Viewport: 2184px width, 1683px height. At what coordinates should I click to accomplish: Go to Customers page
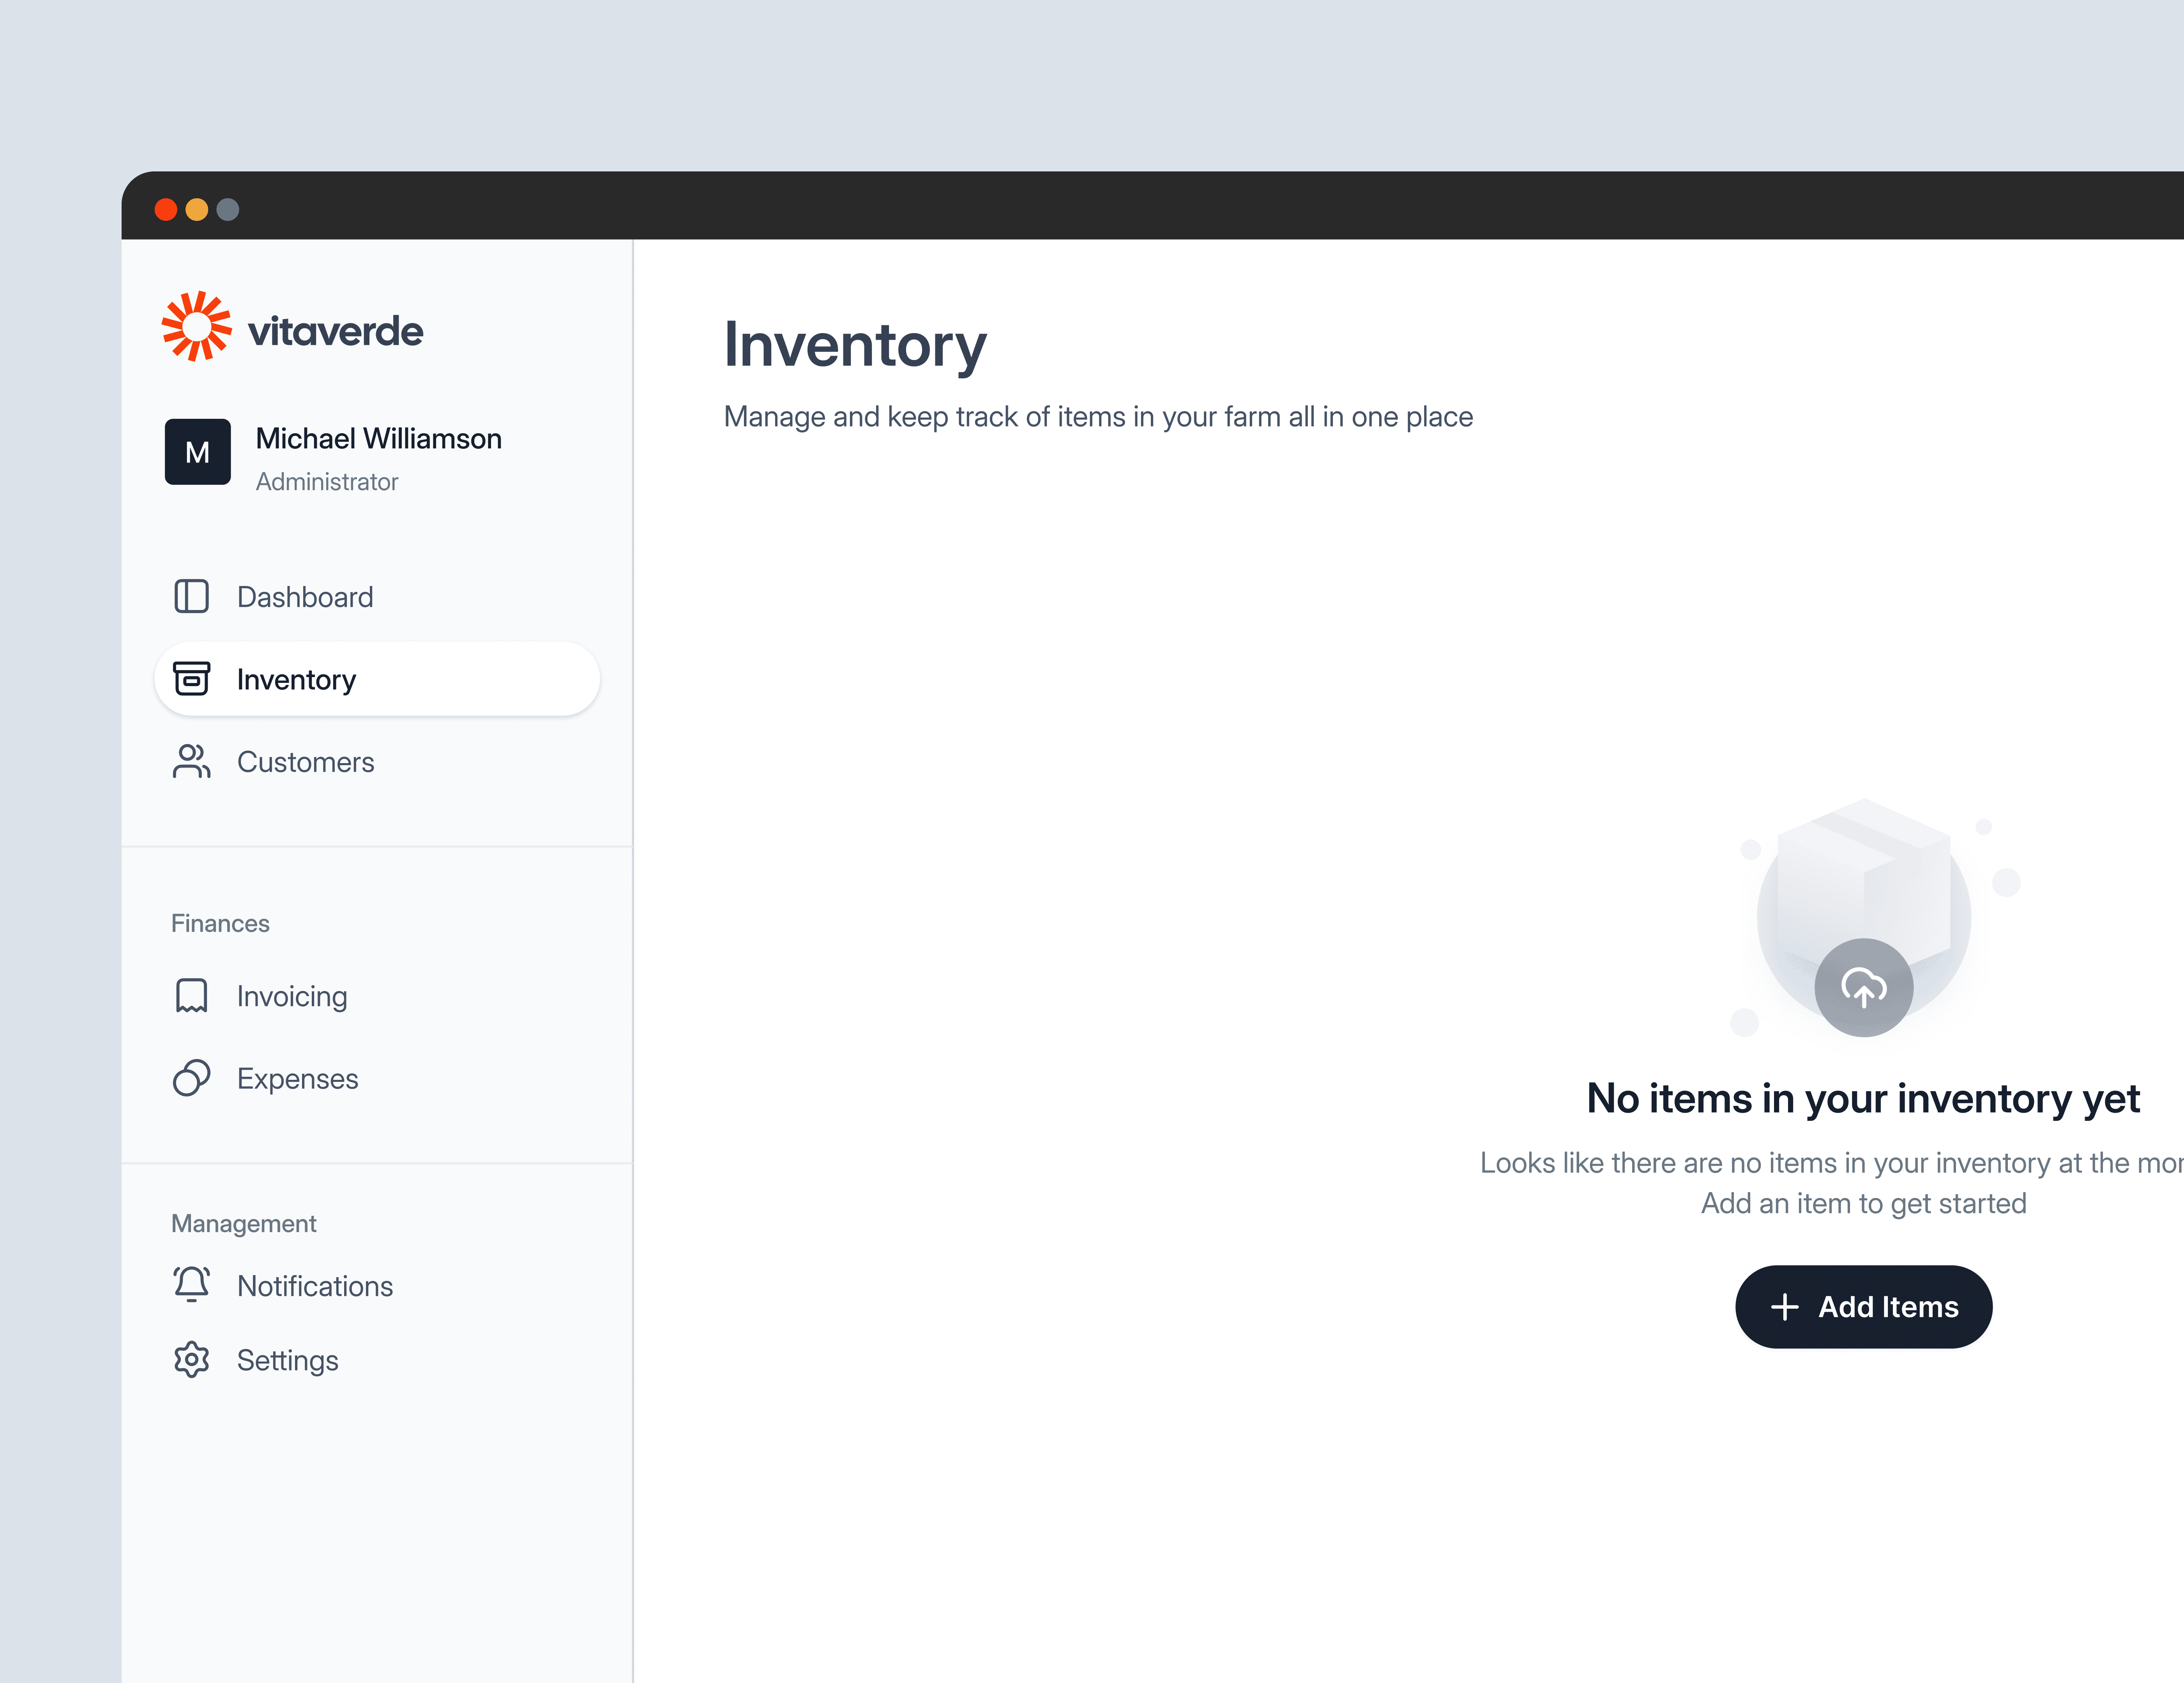[x=306, y=762]
